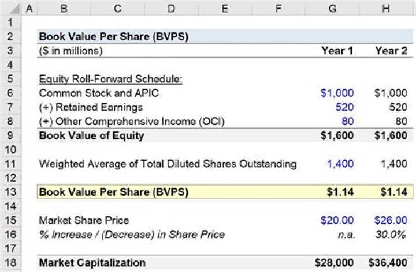Click row 18 header
Screen dimensions: 416x272
(x=10, y=263)
